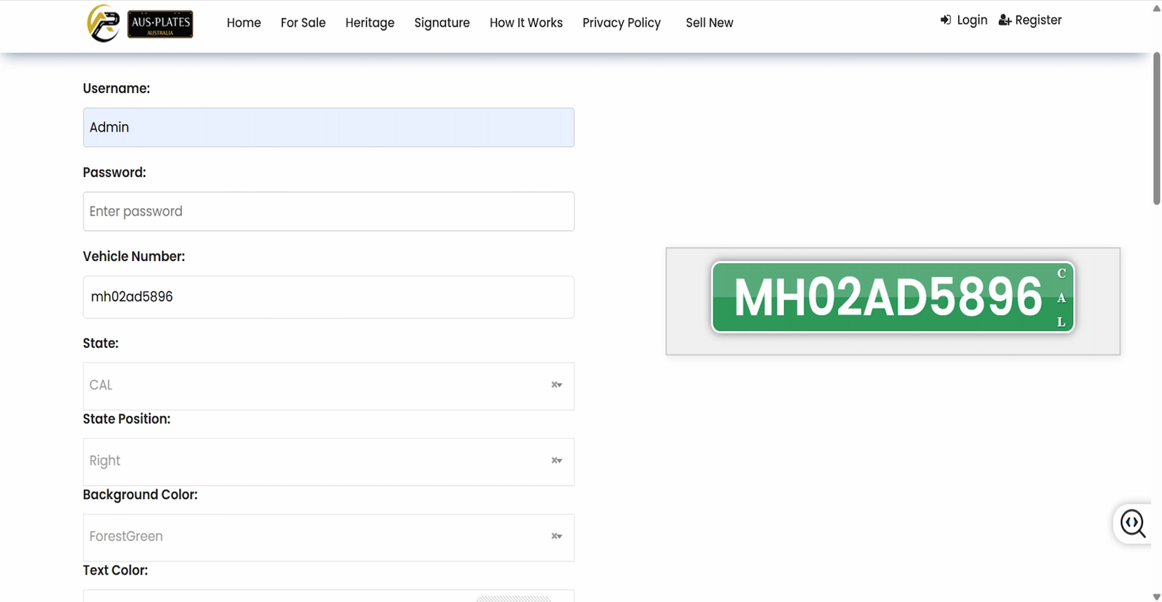Expand the Background Color dropdown showing ForestGreen
The width and height of the screenshot is (1162, 602).
tap(328, 538)
